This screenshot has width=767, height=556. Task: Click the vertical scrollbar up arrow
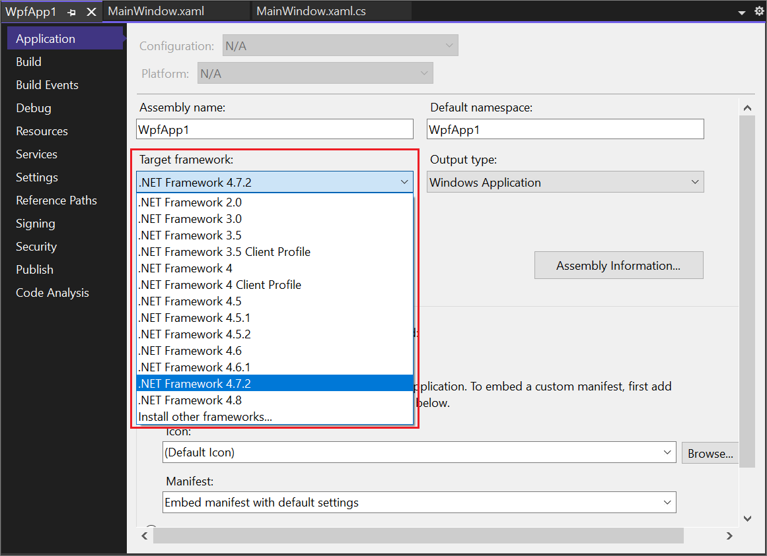click(747, 107)
